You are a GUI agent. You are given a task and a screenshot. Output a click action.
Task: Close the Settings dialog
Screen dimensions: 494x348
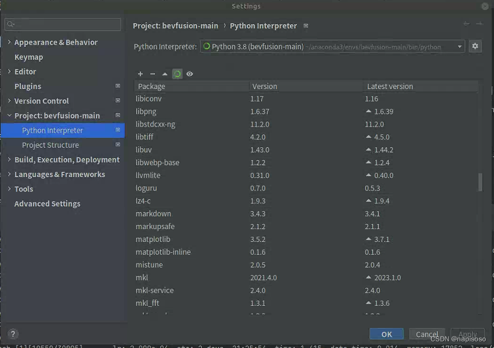[485, 6]
